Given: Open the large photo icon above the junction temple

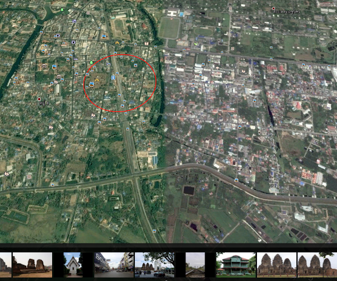Looking at the screenshot, I should pos(104,37).
